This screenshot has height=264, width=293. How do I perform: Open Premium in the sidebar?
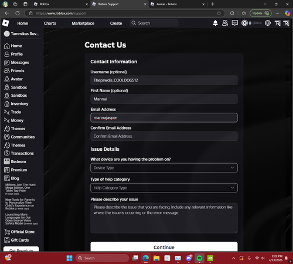tap(15, 170)
